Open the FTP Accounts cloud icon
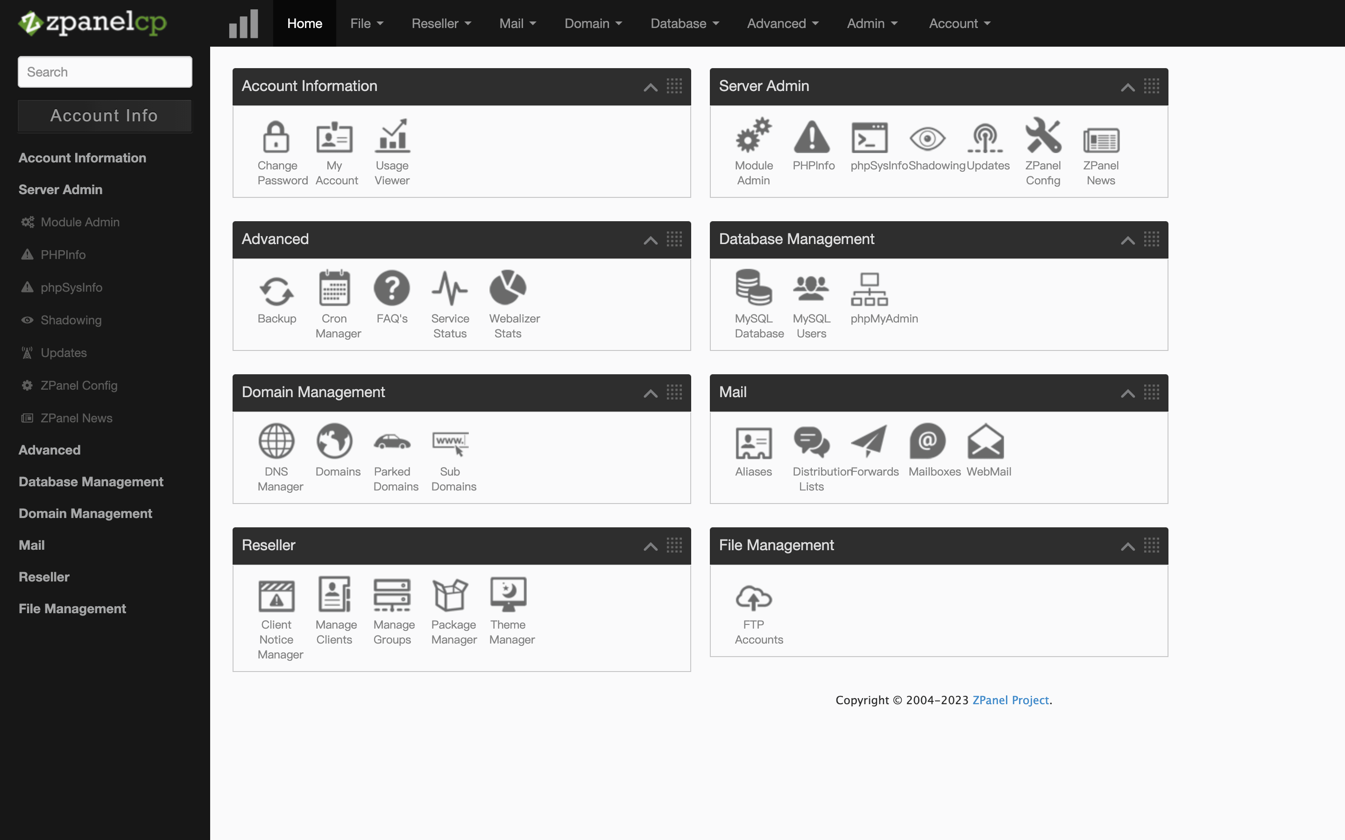Viewport: 1345px width, 840px height. (x=754, y=598)
